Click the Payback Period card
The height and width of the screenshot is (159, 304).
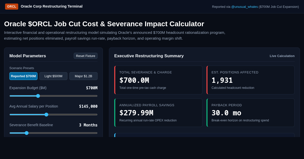(x=251, y=113)
